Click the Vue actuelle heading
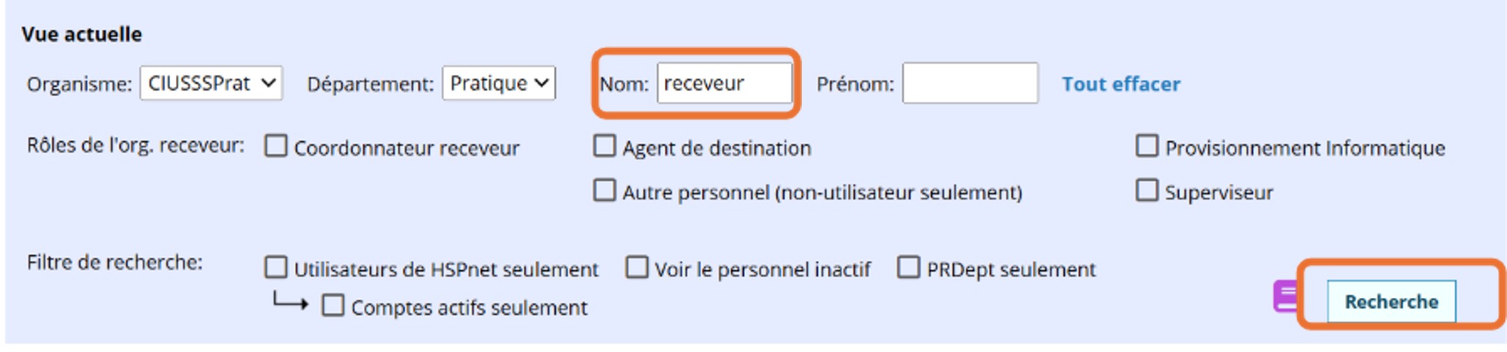 [81, 34]
